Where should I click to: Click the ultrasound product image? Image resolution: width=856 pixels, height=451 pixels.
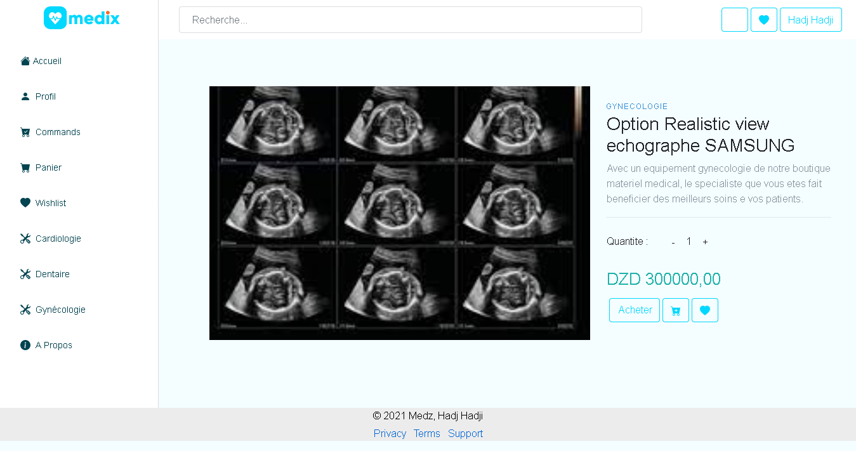[x=400, y=213]
